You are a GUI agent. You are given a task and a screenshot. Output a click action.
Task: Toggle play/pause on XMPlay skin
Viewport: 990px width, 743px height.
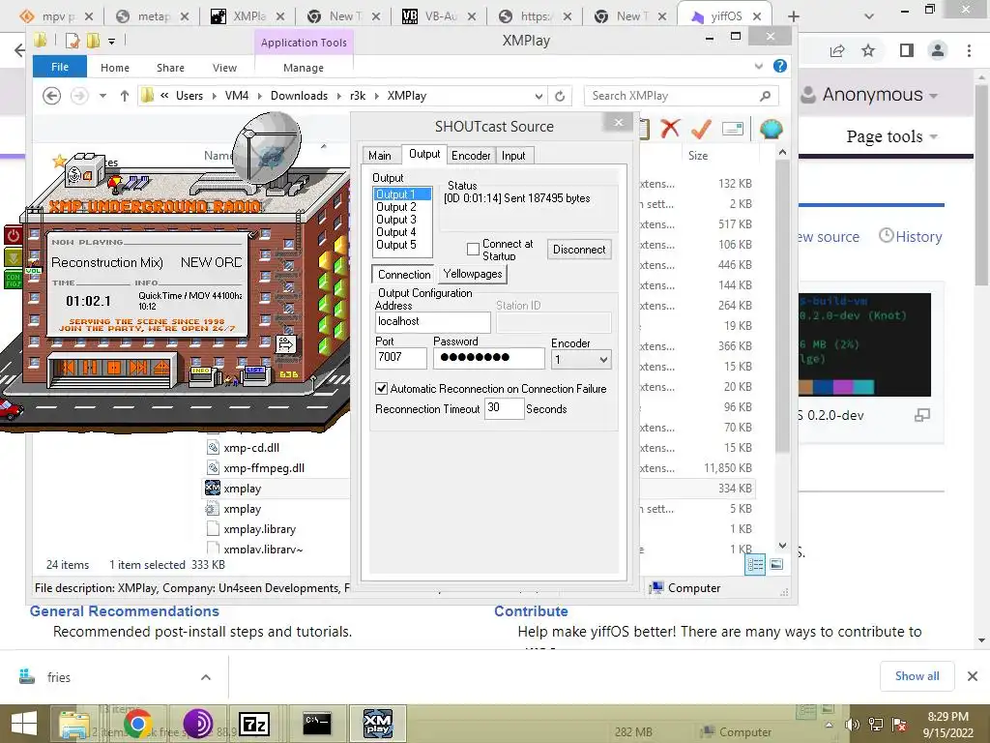91,367
